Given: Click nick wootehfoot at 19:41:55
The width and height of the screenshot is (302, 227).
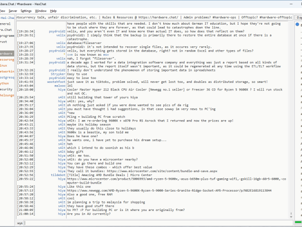Looking at the screenshot, I should 56,82.
